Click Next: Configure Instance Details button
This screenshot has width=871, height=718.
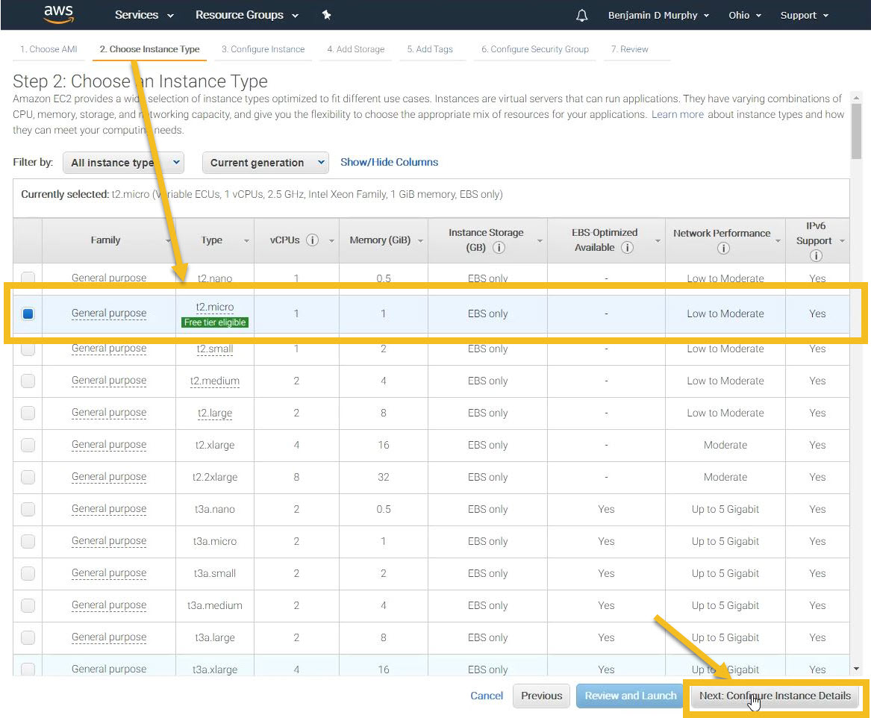(x=775, y=696)
